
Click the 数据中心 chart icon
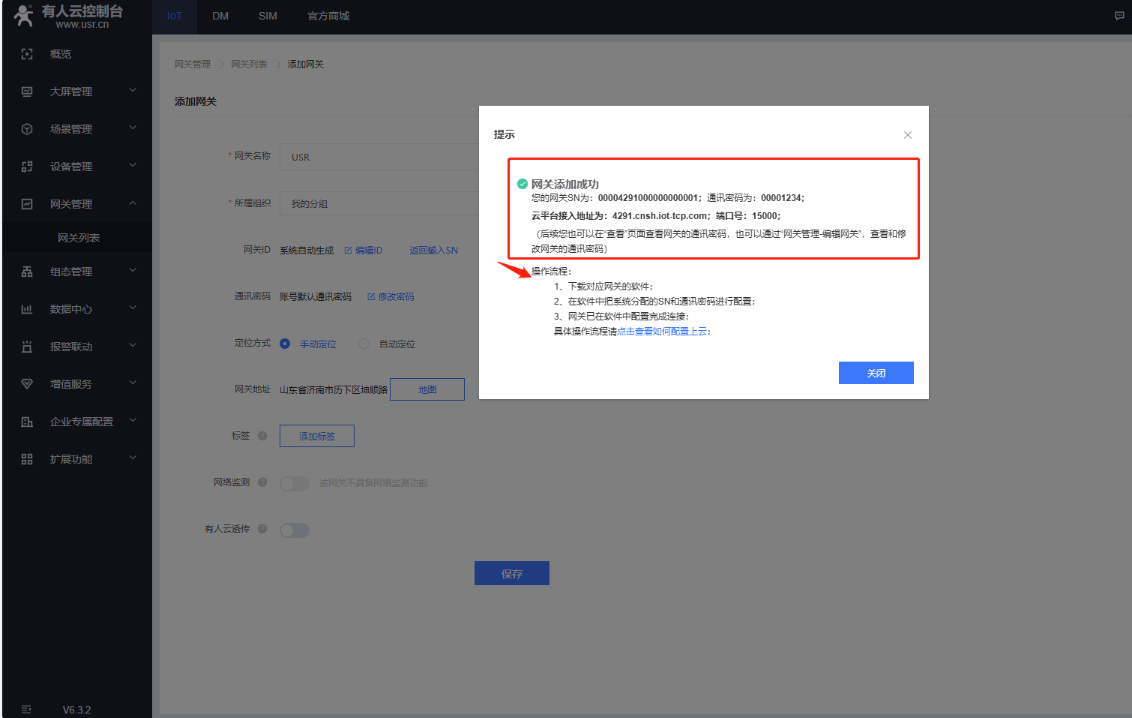(27, 309)
